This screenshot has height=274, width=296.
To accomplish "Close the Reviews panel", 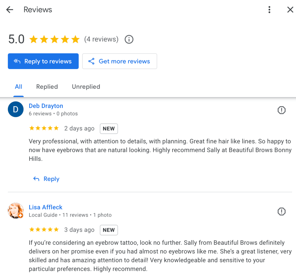I will (290, 10).
